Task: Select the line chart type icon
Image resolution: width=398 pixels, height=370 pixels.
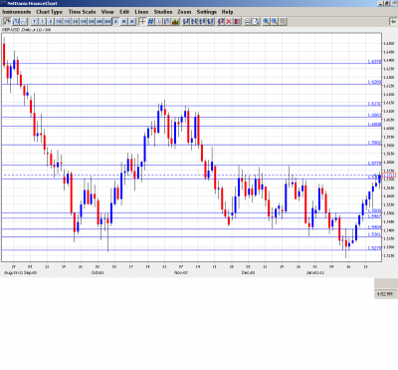Action: (24, 22)
